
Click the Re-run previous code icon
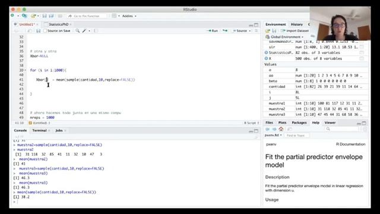tap(225, 31)
